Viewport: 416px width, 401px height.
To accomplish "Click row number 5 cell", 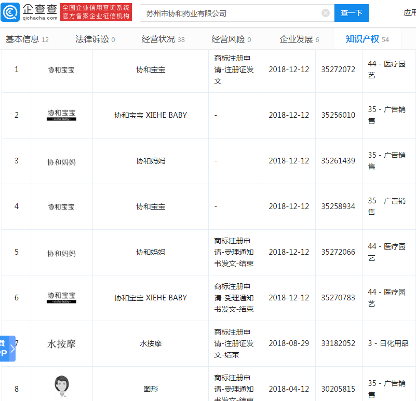I will coord(17,252).
